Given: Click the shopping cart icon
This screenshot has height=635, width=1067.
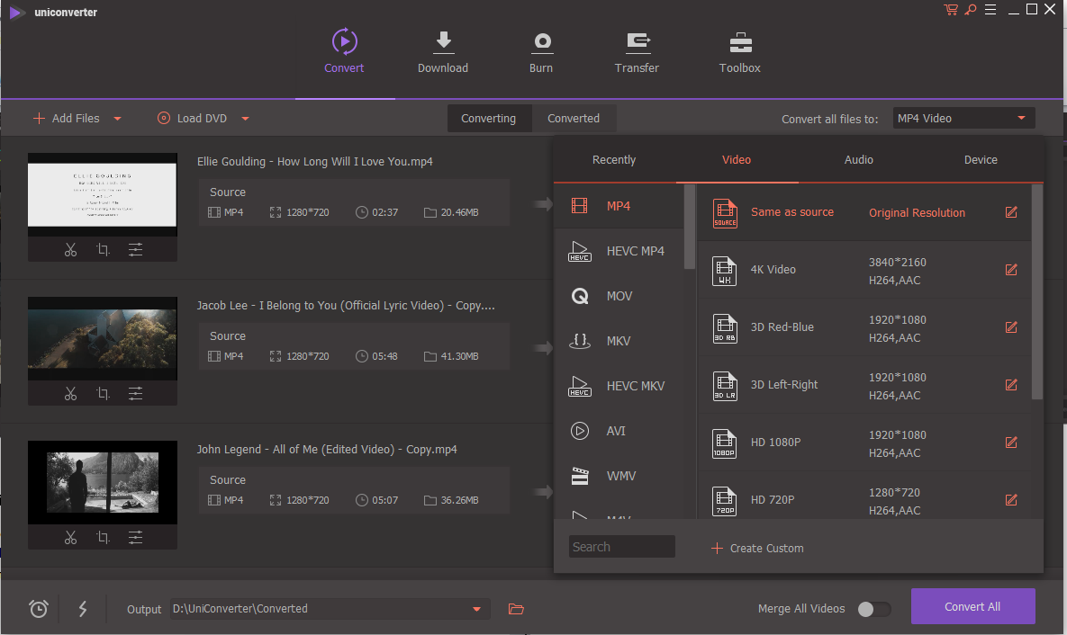Looking at the screenshot, I should (x=951, y=10).
